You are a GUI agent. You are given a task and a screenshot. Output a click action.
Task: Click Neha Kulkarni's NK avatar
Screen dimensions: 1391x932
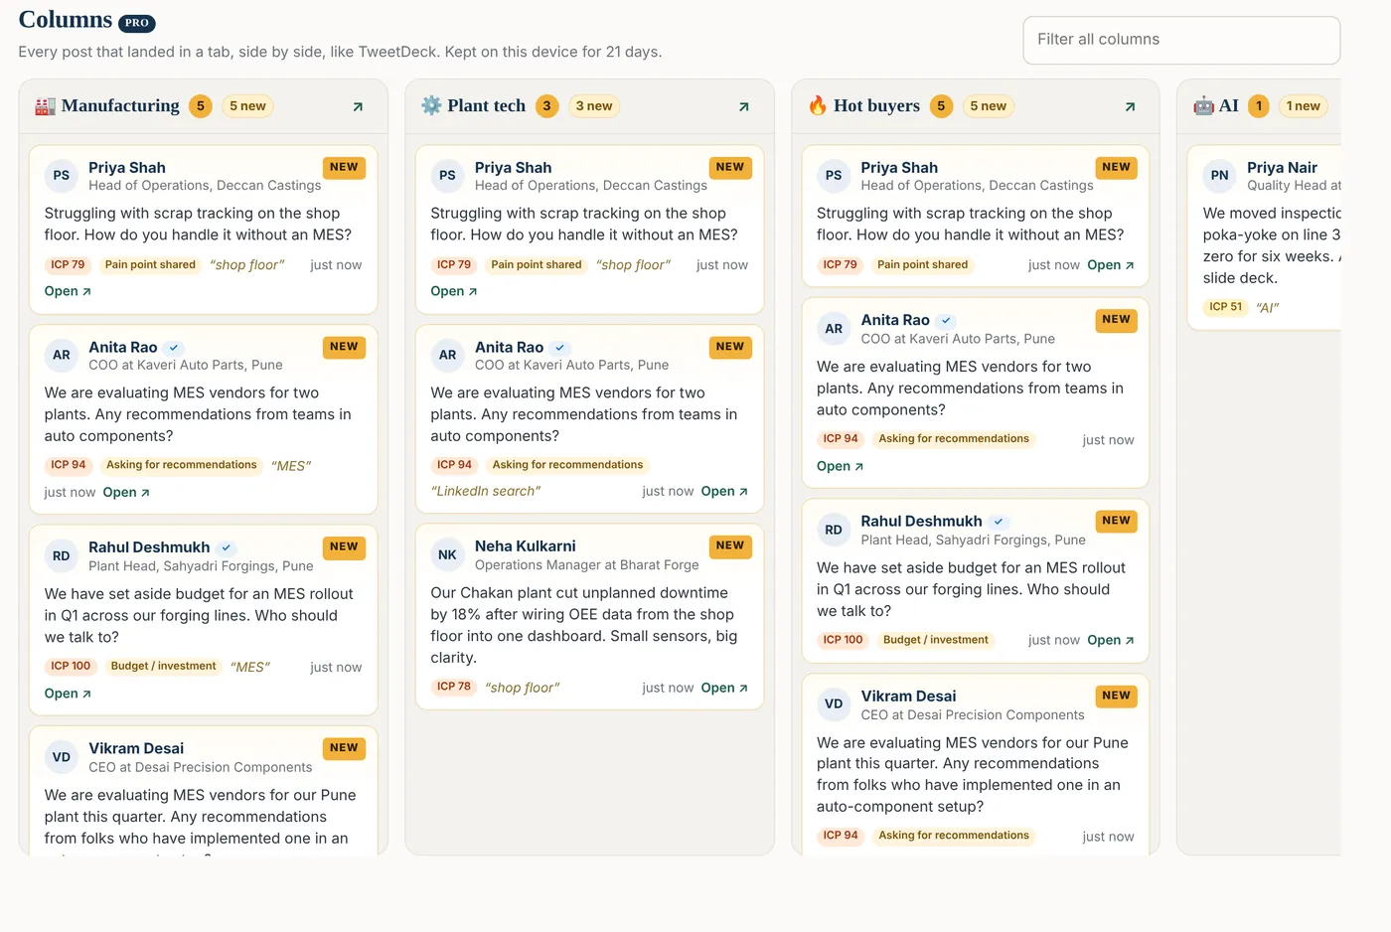448,554
